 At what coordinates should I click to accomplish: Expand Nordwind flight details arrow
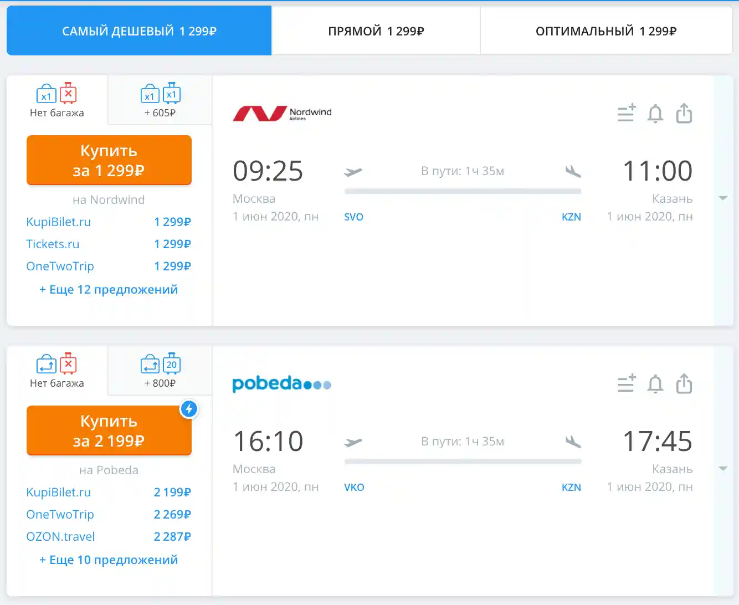(723, 198)
